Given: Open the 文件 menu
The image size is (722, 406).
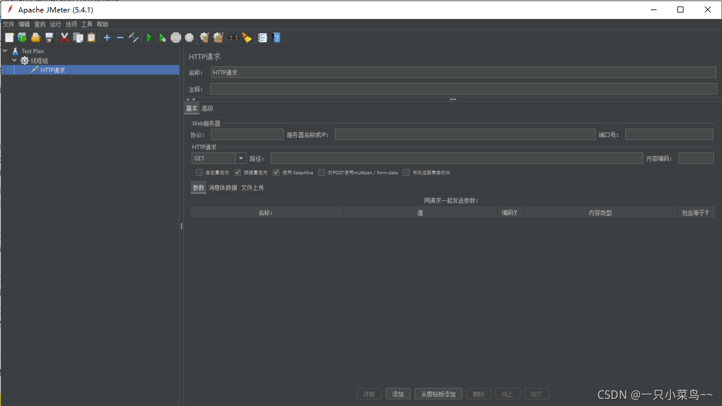Looking at the screenshot, I should point(8,24).
